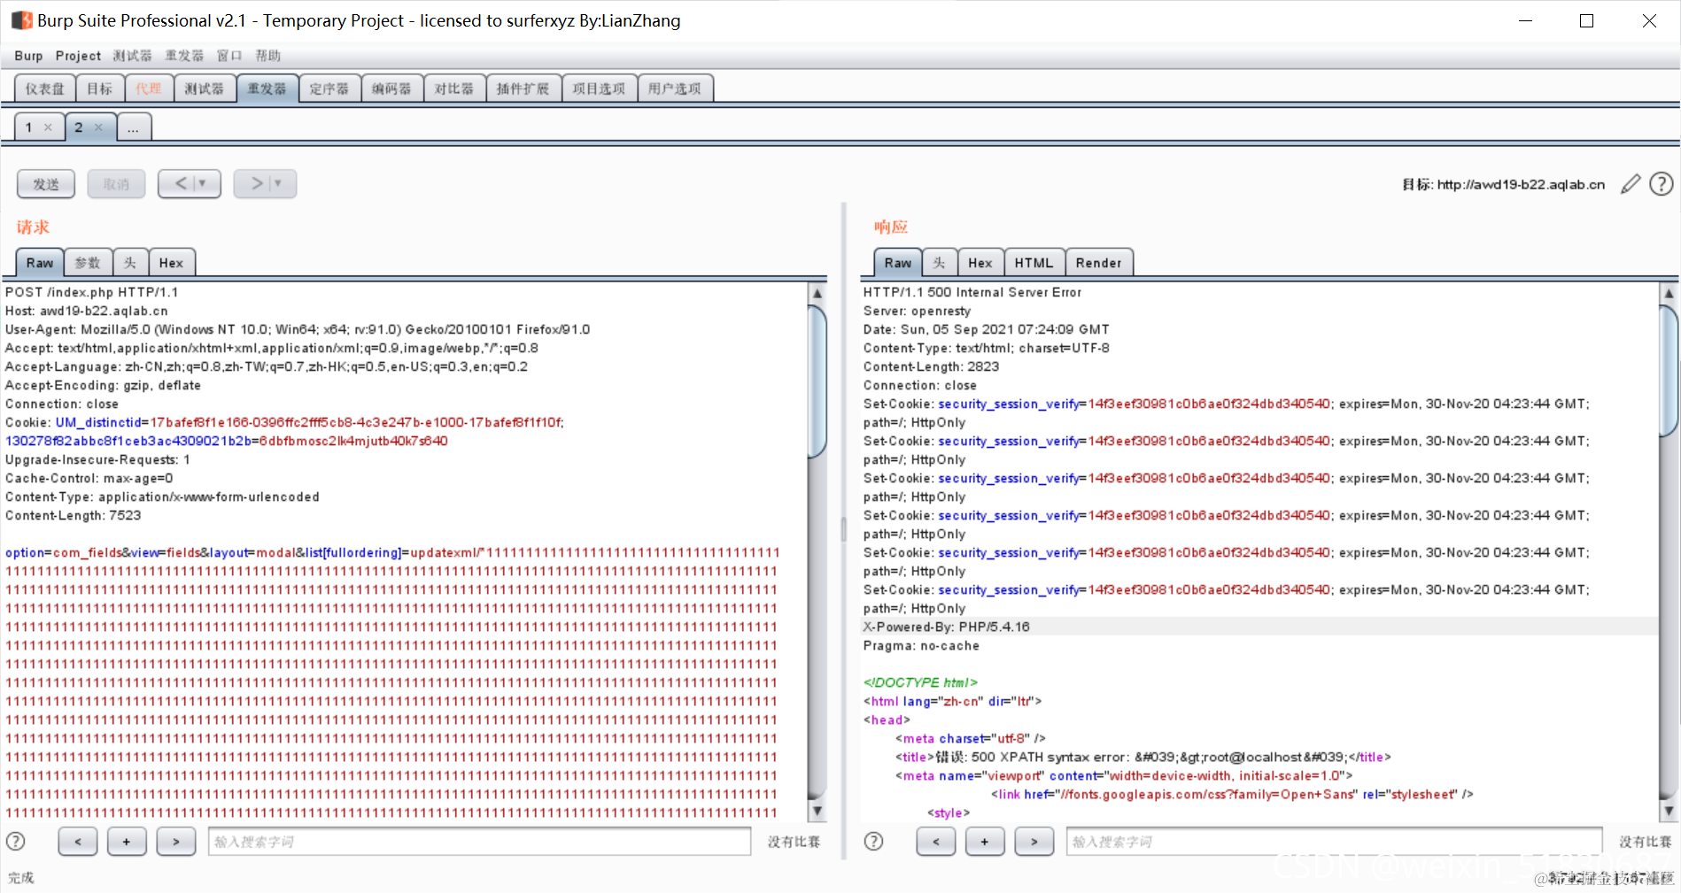The image size is (1681, 893).
Task: Add new Repeater tab with ellipsis
Action: [x=133, y=127]
